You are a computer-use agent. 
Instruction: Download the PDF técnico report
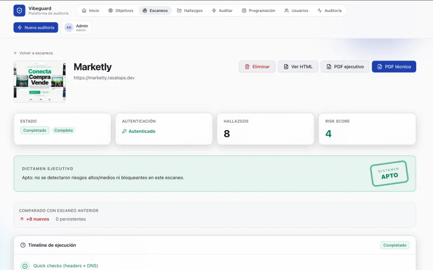[x=394, y=66]
